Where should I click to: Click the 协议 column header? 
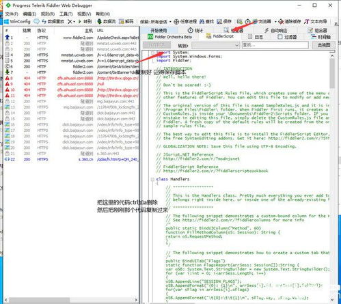tap(42, 30)
